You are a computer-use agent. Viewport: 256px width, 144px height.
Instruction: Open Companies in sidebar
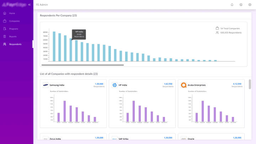(14, 21)
